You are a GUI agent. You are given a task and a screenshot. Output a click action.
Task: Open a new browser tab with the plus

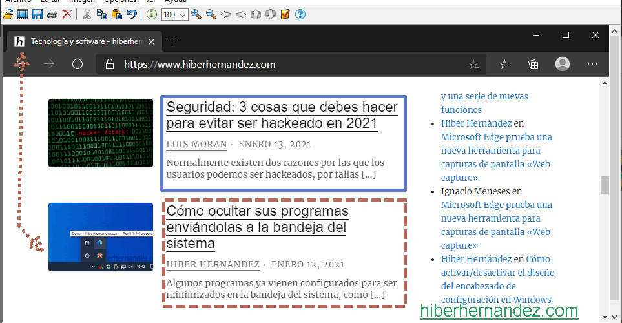point(172,41)
